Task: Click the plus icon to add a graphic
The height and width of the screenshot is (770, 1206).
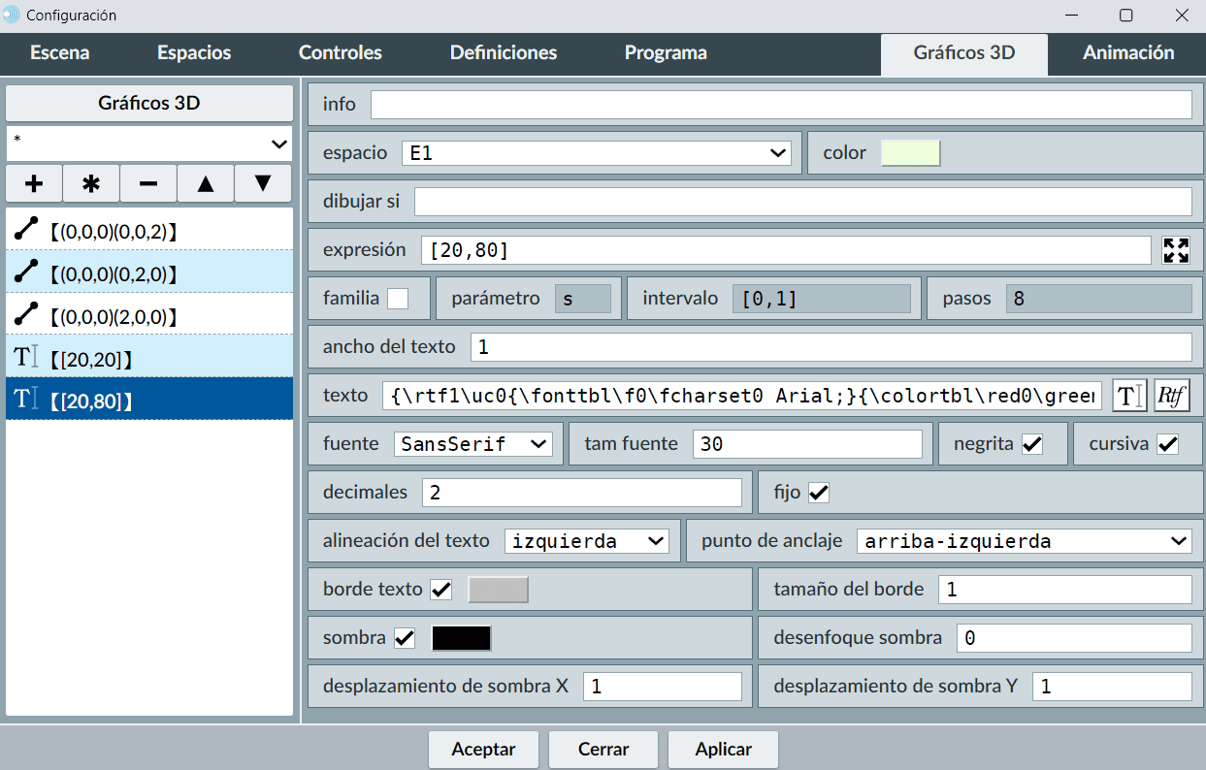Action: pos(34,183)
